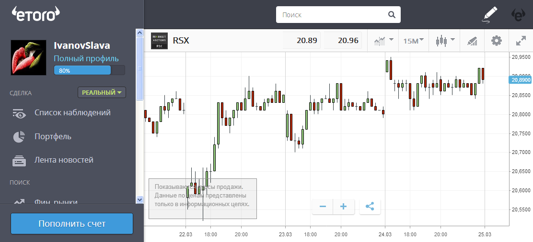Open Список наблюдений watchlist
Image resolution: width=533 pixels, height=242 pixels.
[x=72, y=113]
